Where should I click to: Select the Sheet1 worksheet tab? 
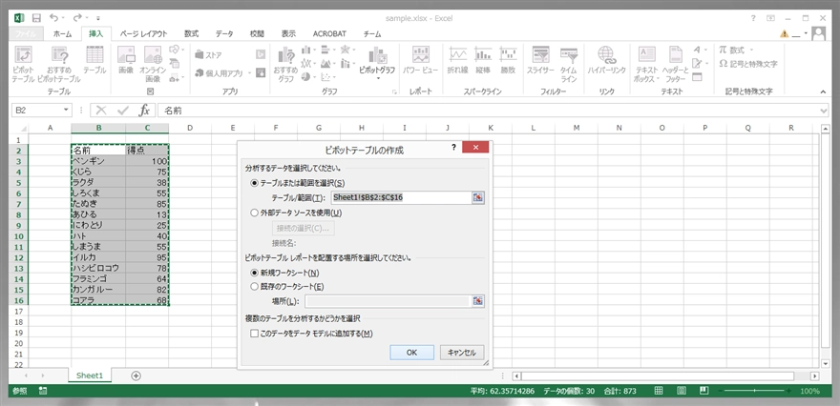(x=90, y=376)
